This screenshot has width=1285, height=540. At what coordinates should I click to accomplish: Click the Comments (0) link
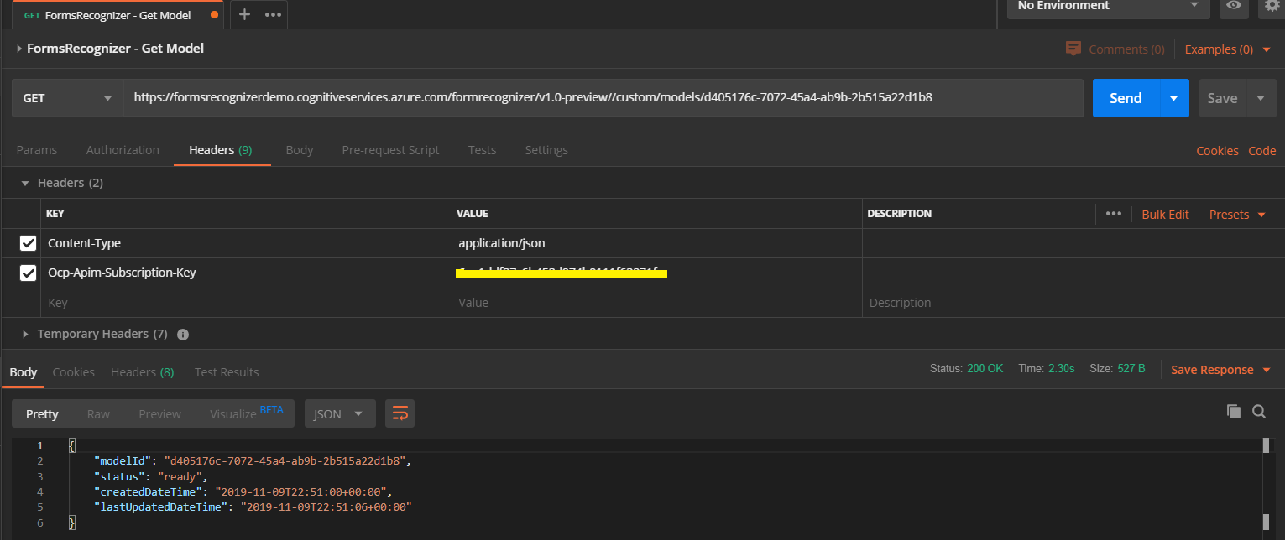pos(1126,49)
